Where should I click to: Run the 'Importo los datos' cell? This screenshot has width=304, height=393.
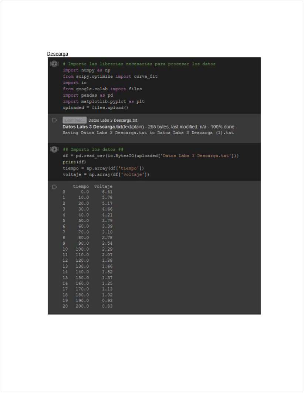[x=54, y=149]
